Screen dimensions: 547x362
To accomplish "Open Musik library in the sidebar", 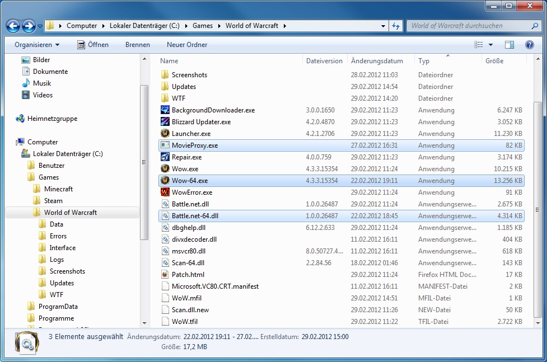I will coord(36,83).
